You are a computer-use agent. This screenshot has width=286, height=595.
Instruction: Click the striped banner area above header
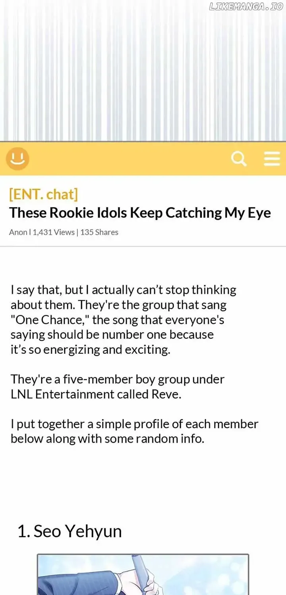tap(143, 71)
